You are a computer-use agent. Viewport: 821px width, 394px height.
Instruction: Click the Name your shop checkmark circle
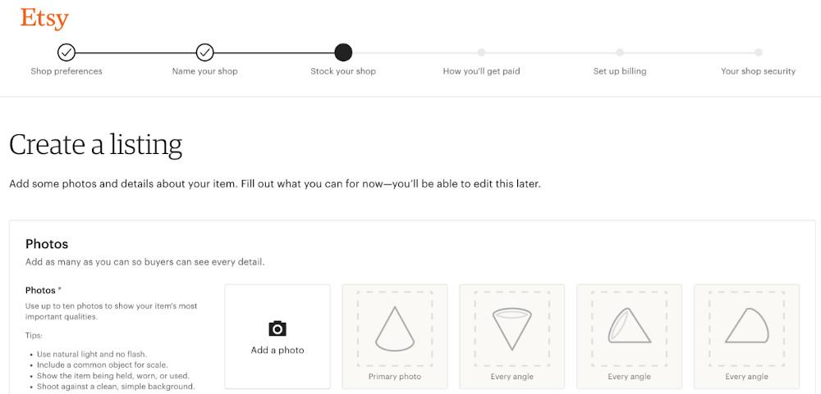(205, 52)
